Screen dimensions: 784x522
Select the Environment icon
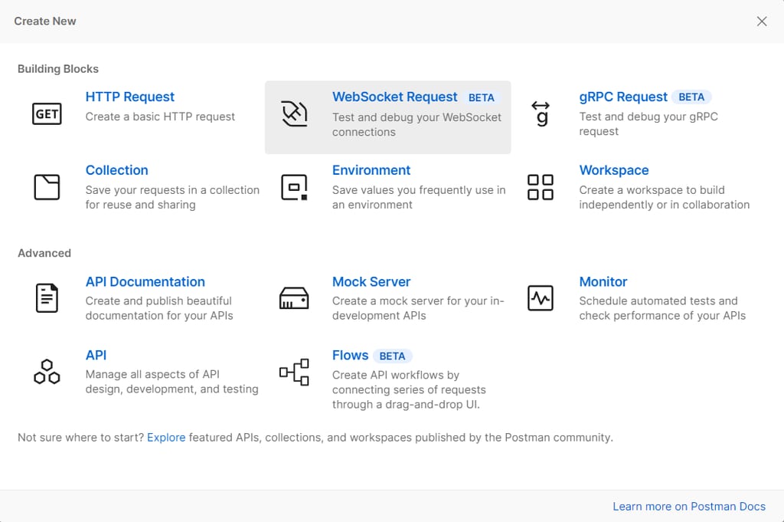click(294, 187)
